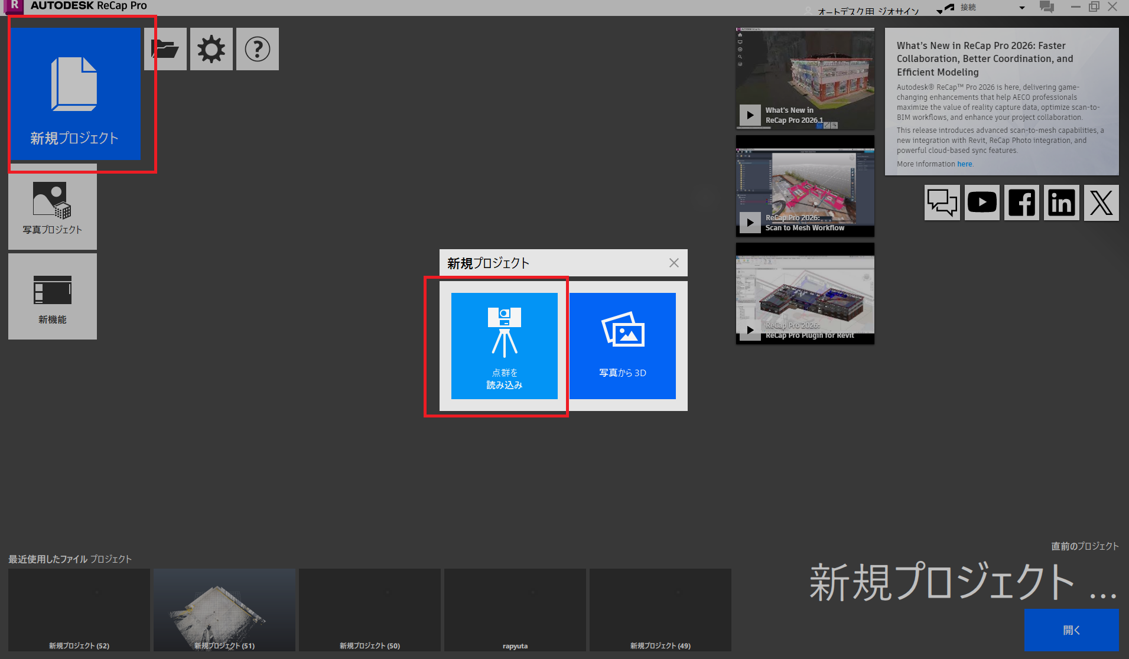The image size is (1129, 659).
Task: Click the 新規プロジェクト tile
Action: pos(74,94)
